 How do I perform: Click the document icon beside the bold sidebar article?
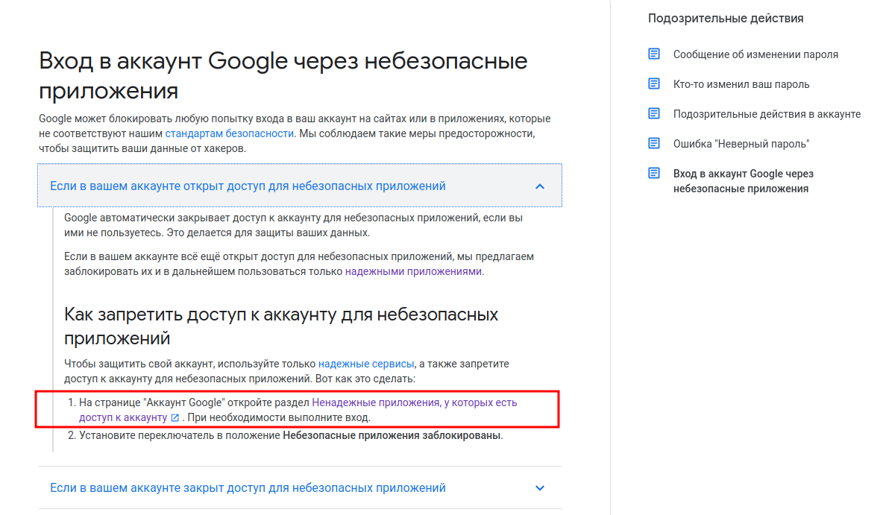click(x=654, y=174)
